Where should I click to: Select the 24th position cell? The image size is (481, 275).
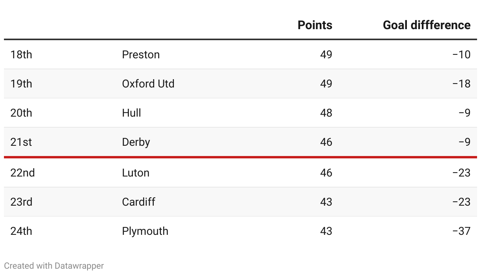pos(21,231)
